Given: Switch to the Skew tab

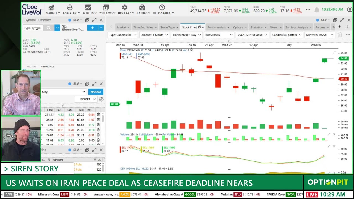Looking at the screenshot, I should click(273, 27).
